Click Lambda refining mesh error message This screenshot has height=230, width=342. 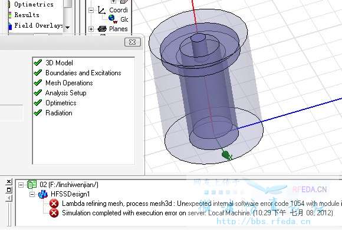click(200, 204)
